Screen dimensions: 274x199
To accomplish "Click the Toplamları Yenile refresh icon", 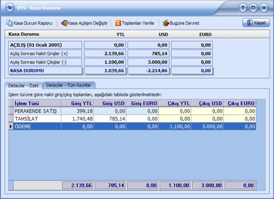I will [x=118, y=23].
